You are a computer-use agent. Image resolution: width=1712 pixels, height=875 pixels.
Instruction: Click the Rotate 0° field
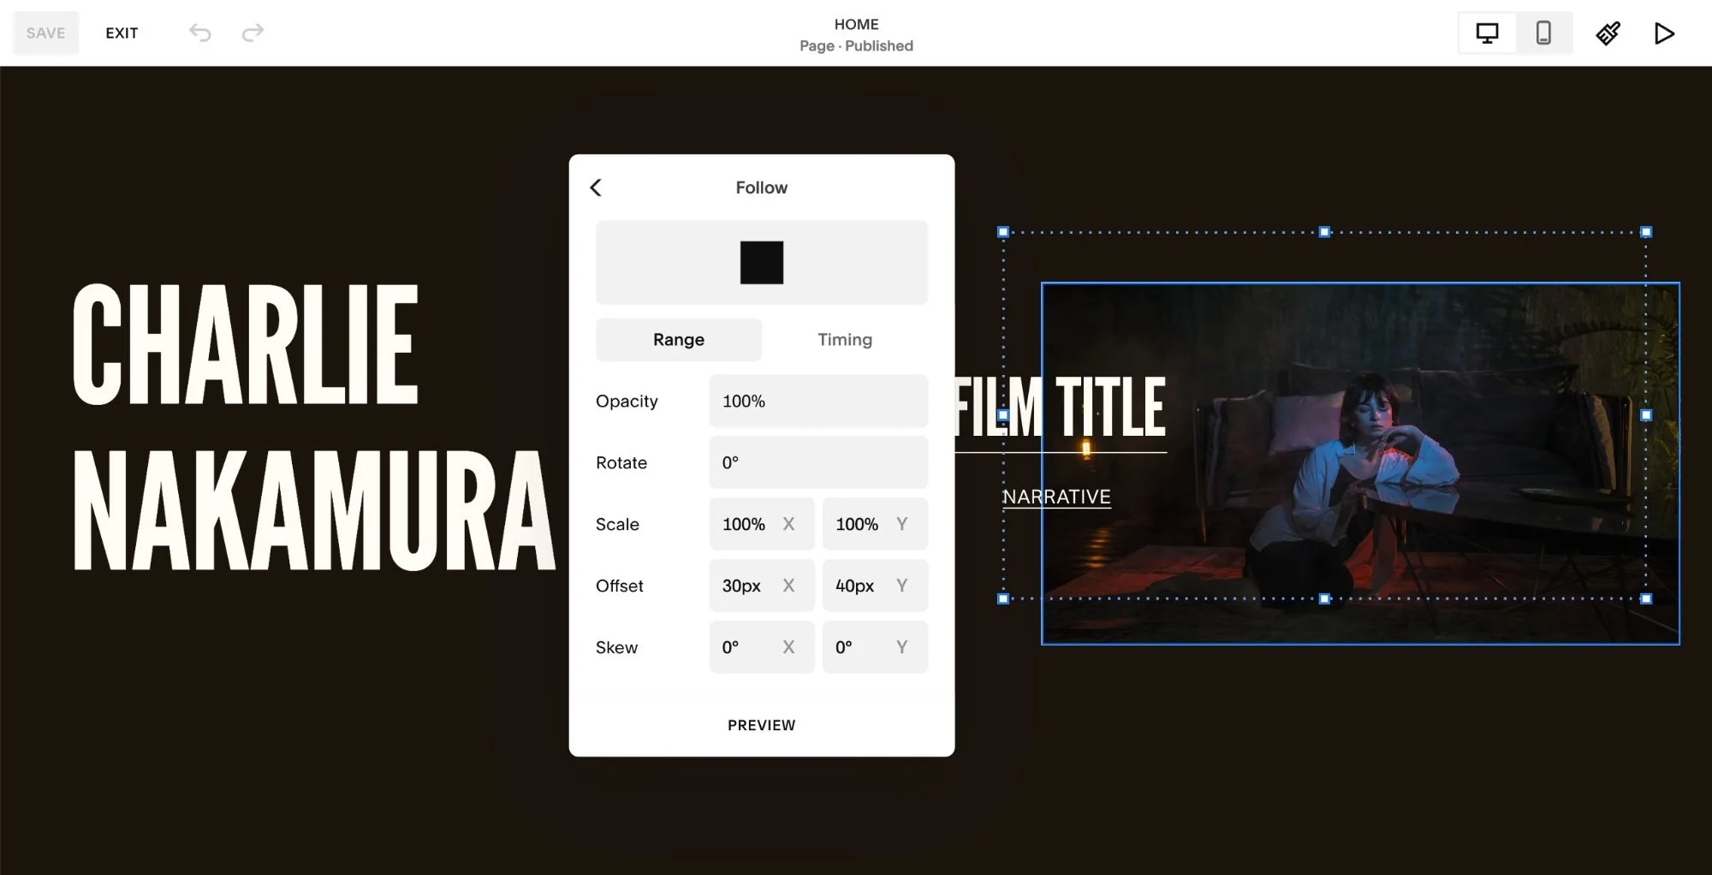point(818,462)
